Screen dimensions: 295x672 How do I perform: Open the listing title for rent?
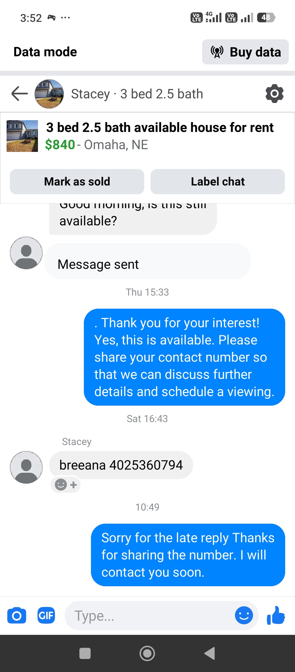coord(160,128)
